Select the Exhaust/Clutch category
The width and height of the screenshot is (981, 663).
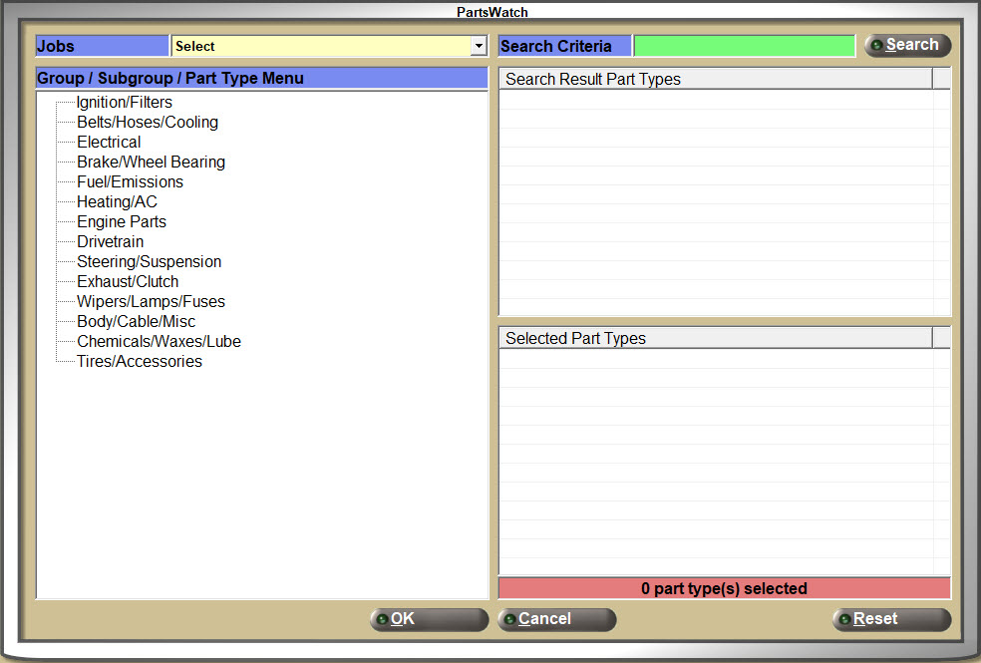pos(128,282)
